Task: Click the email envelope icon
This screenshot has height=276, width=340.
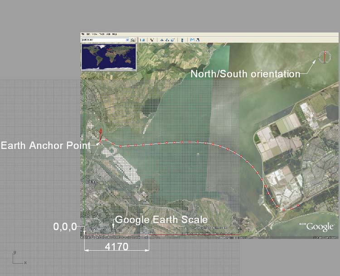Action: coord(192,40)
